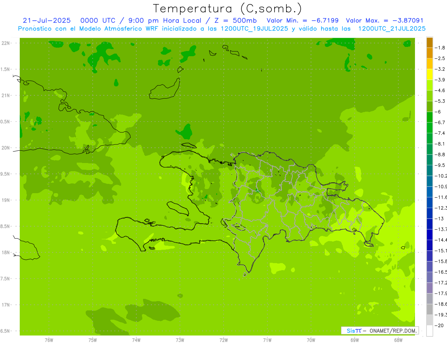The width and height of the screenshot is (447, 345).
Task: Click the '17N' latitude label
Action: (x=6, y=305)
